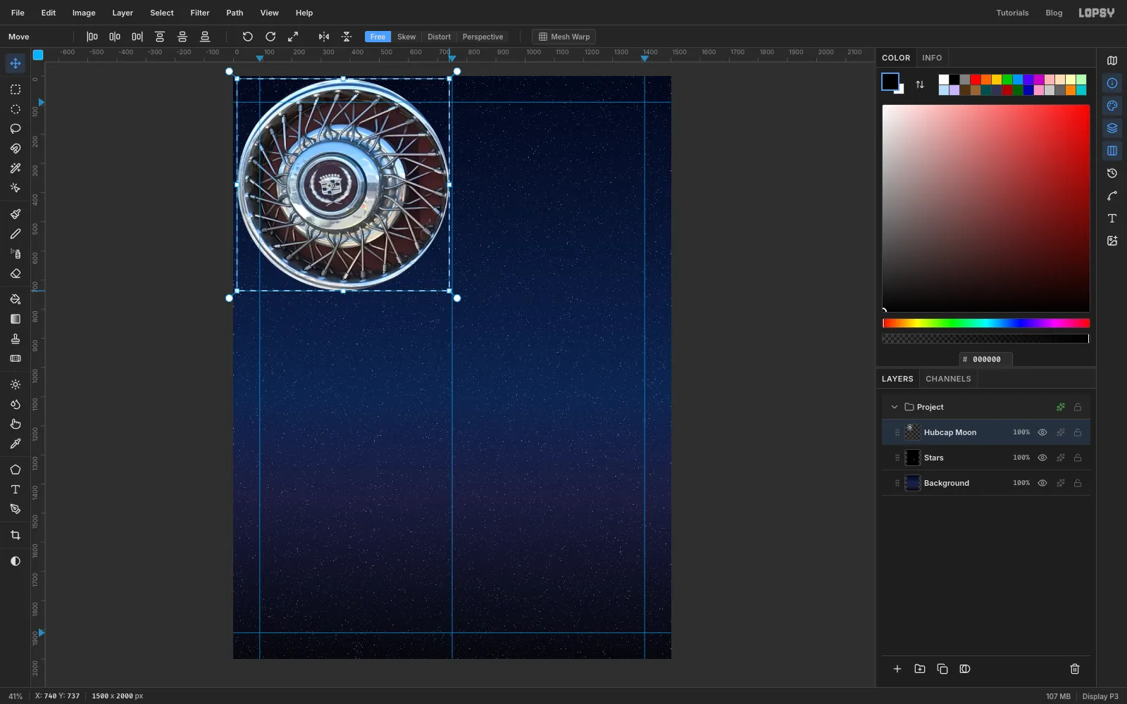Switch to the Channels tab
This screenshot has height=704, width=1127.
pyautogui.click(x=948, y=379)
